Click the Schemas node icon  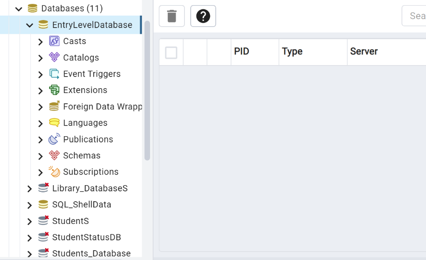(54, 155)
